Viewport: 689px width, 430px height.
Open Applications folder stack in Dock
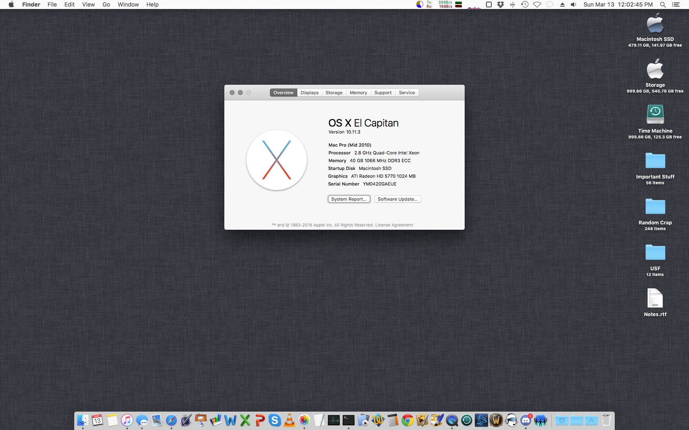591,420
